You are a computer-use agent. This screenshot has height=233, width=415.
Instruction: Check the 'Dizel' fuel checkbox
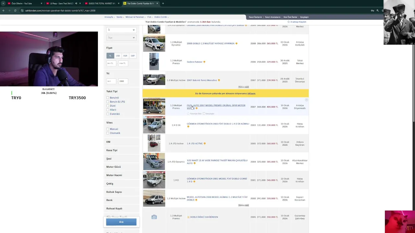(x=108, y=106)
